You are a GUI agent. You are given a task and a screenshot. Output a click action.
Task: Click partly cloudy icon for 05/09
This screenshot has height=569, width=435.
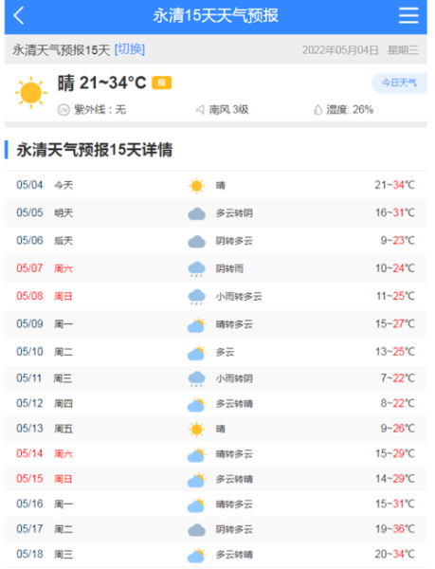[196, 324]
